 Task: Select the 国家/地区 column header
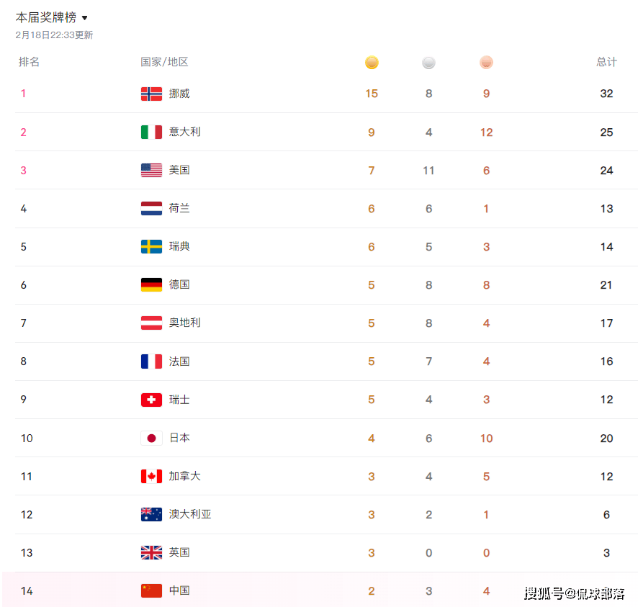click(x=164, y=62)
